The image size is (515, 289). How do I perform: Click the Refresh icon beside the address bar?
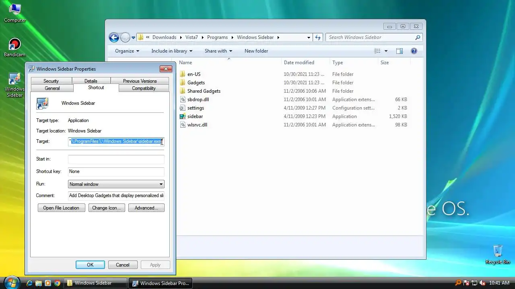tap(318, 37)
